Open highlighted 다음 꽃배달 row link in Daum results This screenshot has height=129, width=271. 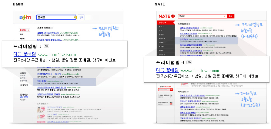tap(42, 81)
